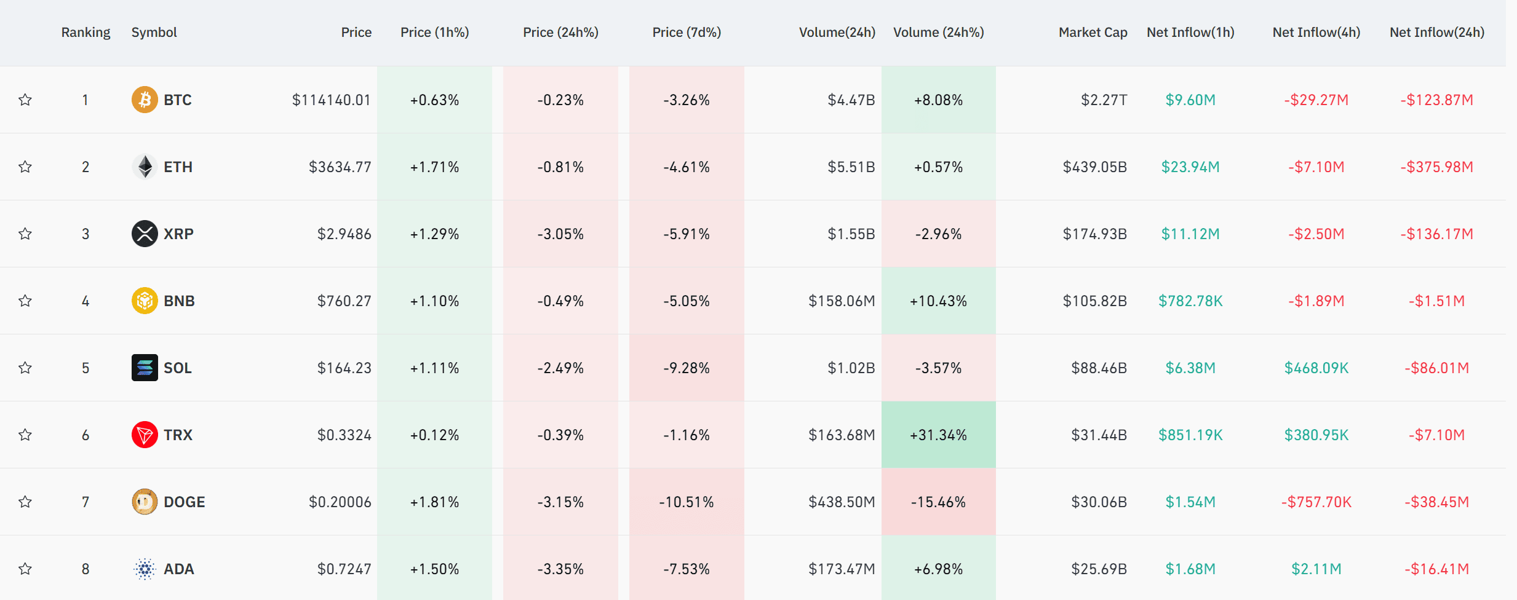Click the Solana logo icon
1517x600 pixels.
coord(145,368)
